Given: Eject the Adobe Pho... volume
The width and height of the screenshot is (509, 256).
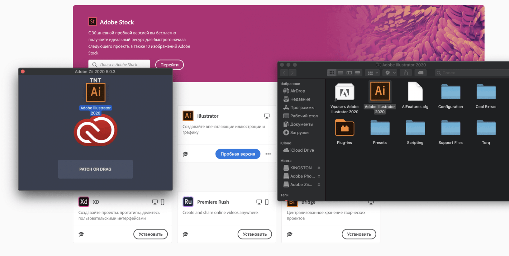Looking at the screenshot, I should (x=319, y=176).
